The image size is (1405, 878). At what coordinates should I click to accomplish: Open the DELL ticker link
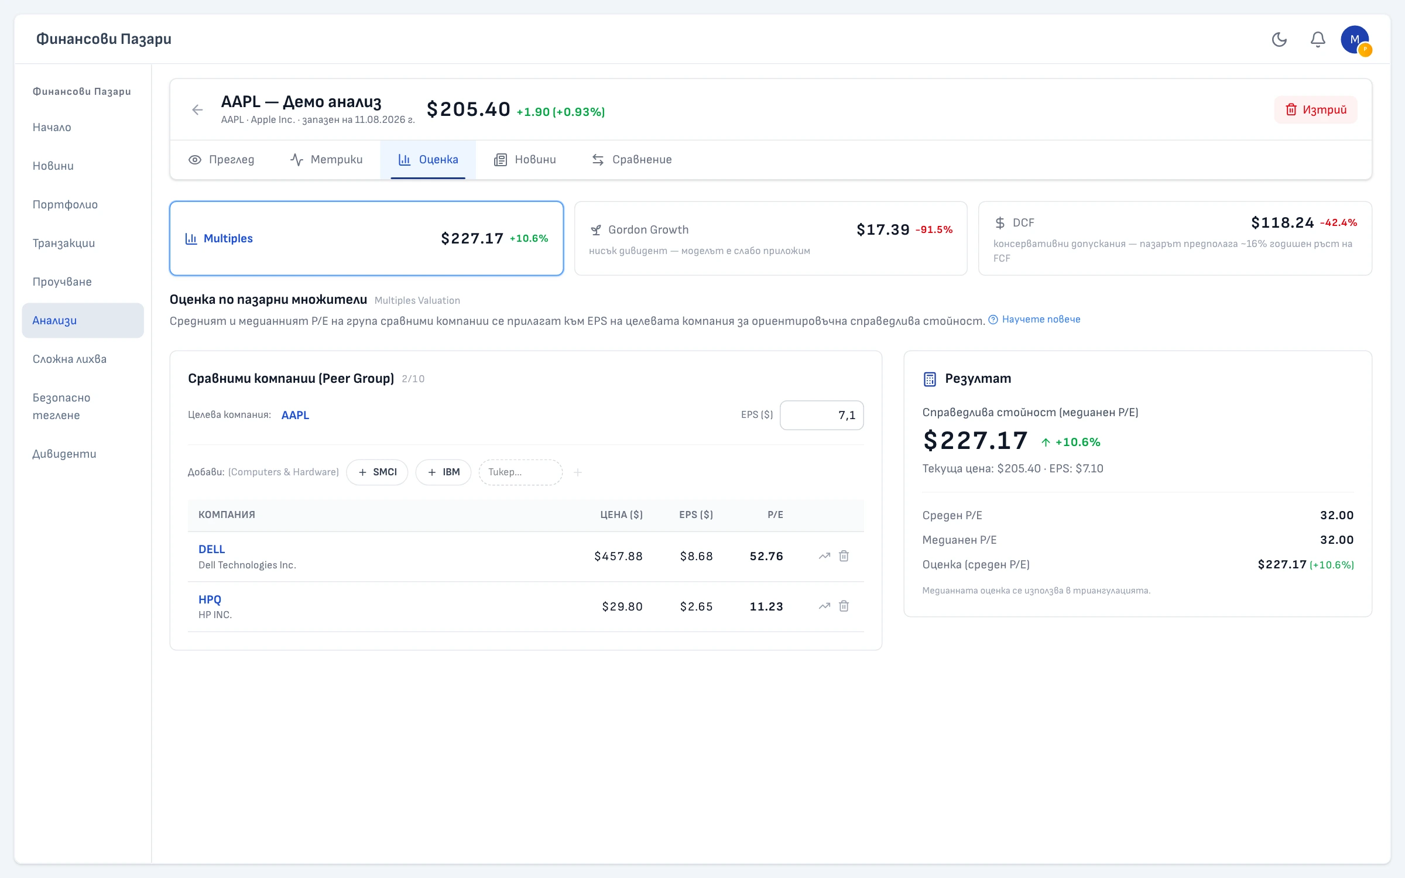click(211, 549)
